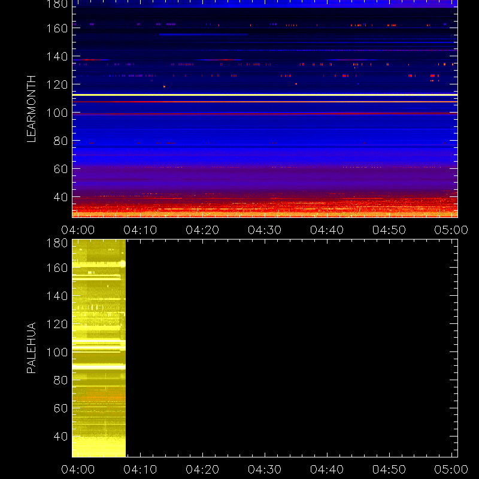This screenshot has height=479, width=479.
Task: Select the 160 tick label on Palehua axis
Action: point(57,268)
